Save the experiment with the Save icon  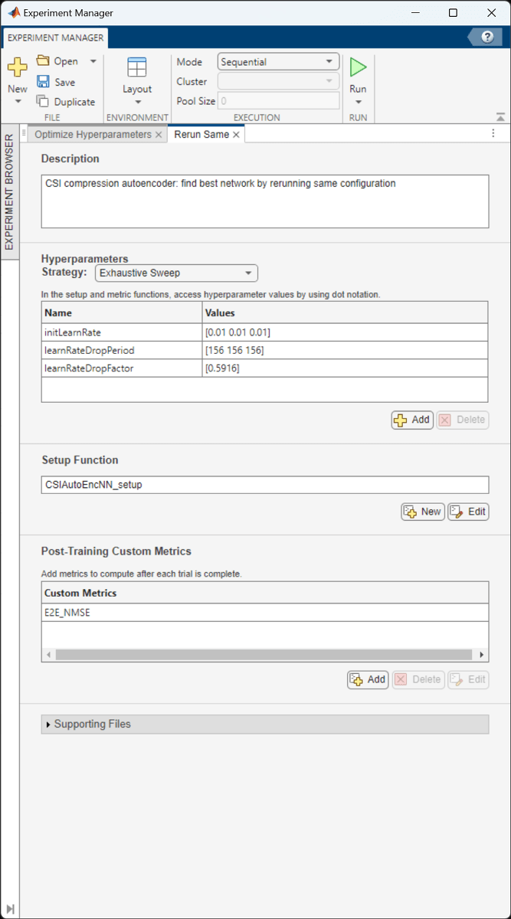point(44,82)
